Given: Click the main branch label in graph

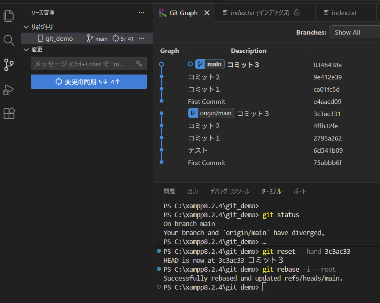Looking at the screenshot, I should [210, 64].
